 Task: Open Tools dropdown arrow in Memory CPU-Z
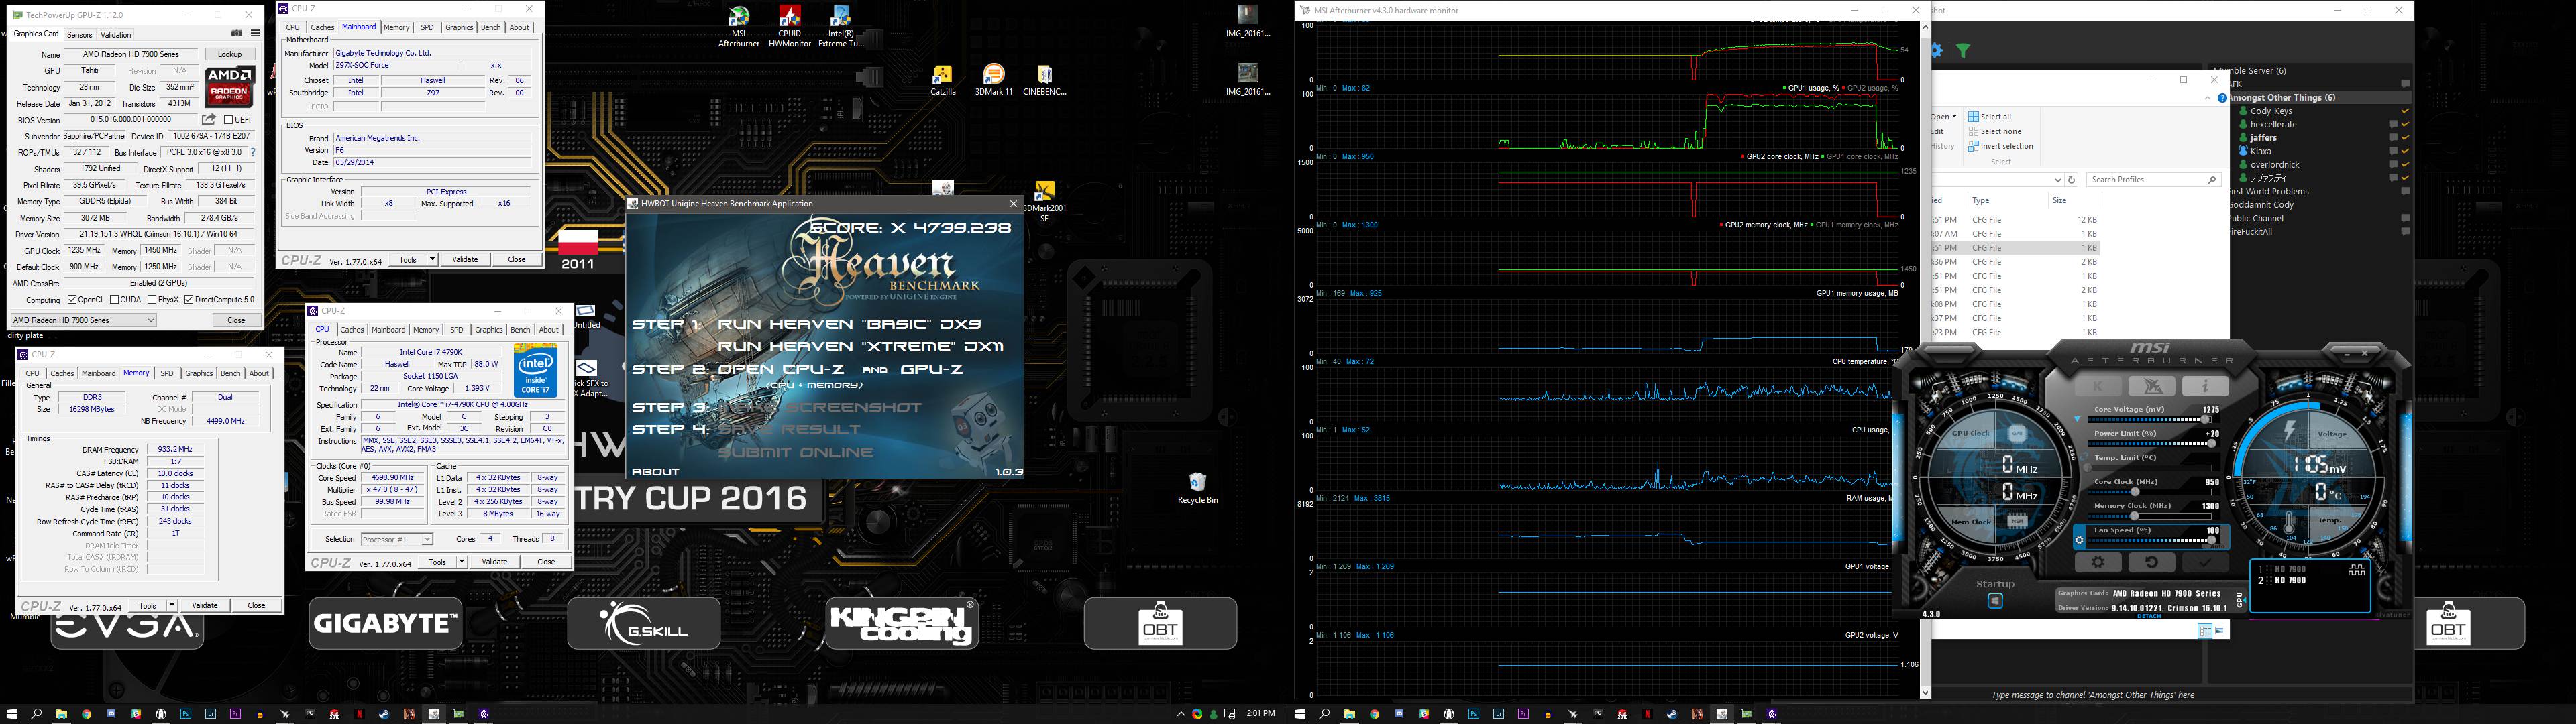[172, 605]
